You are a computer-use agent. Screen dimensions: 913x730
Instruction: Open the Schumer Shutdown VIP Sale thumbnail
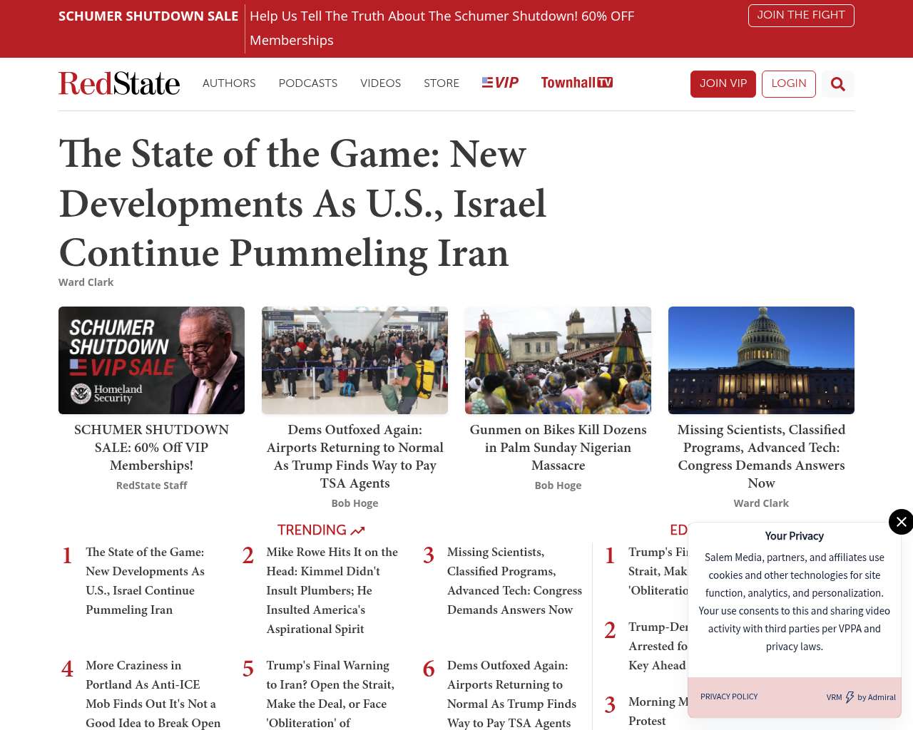pyautogui.click(x=151, y=360)
